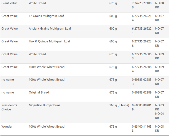Click UPC code 6 27735 26921 4
169x136 pixels.
[x=142, y=18]
